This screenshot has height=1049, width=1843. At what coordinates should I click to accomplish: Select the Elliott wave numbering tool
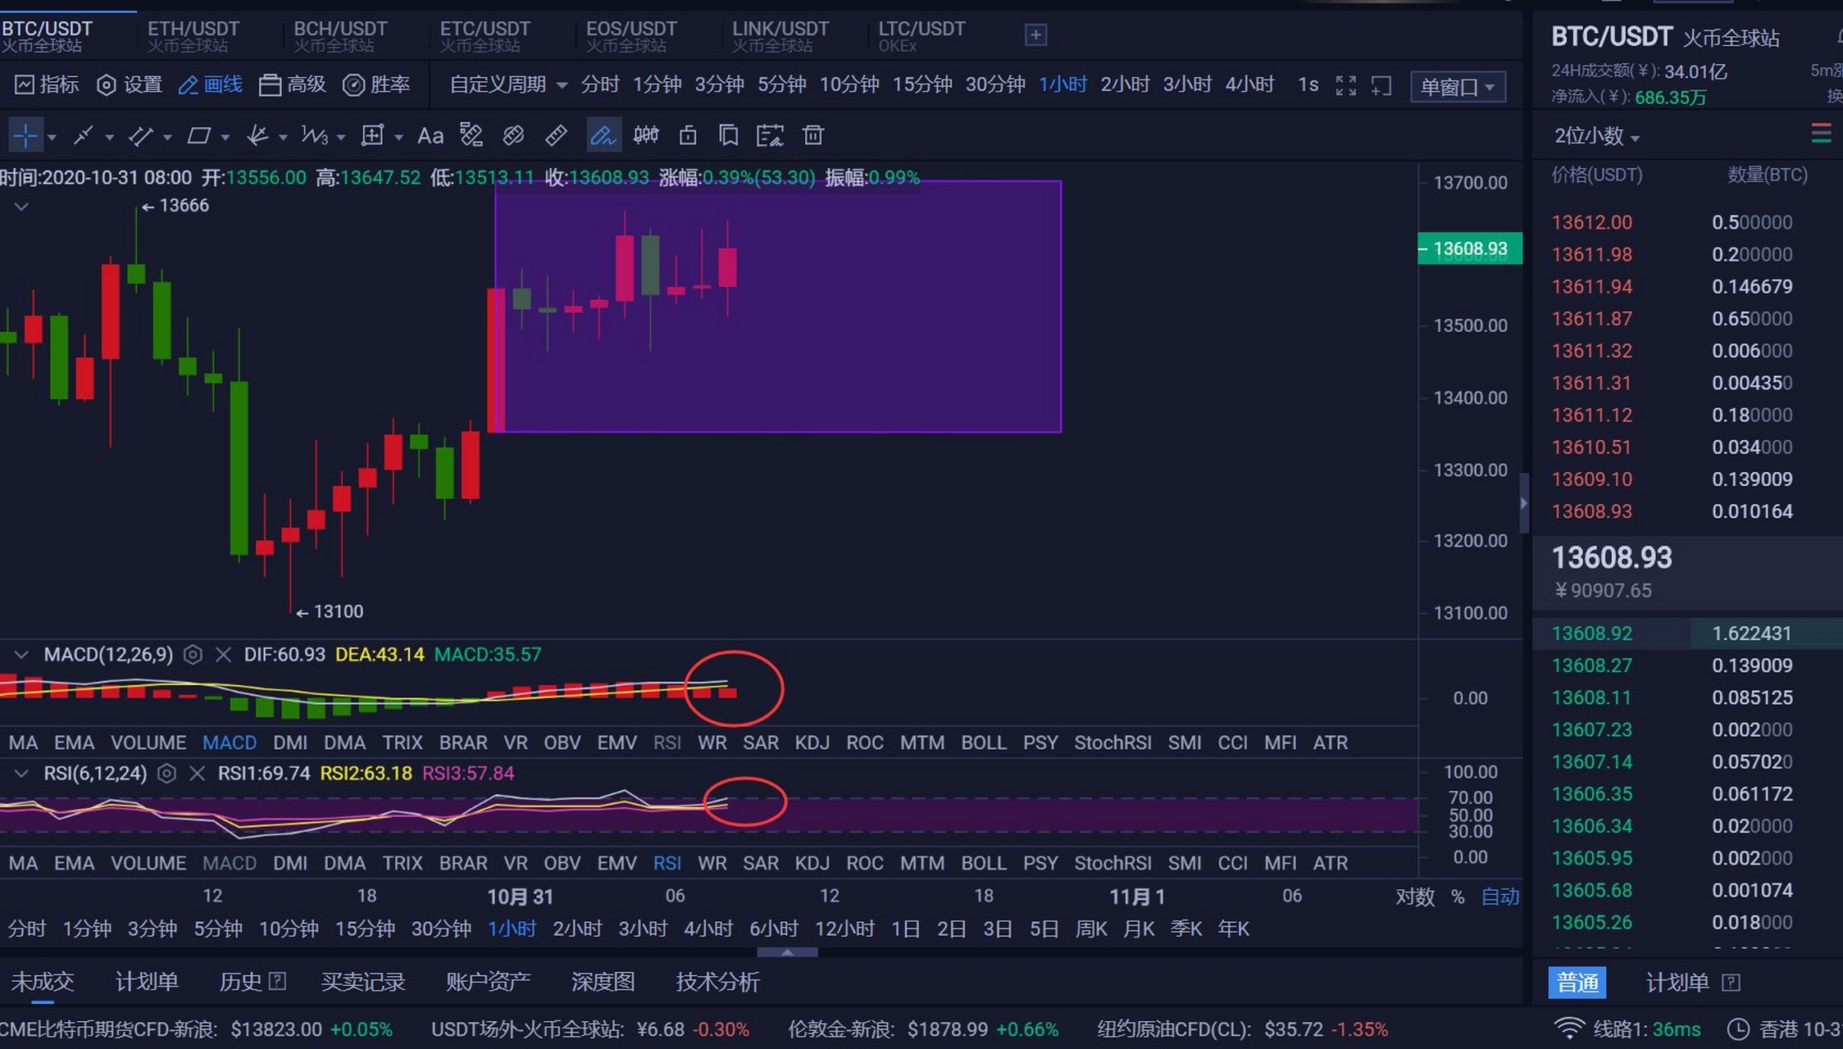(315, 135)
